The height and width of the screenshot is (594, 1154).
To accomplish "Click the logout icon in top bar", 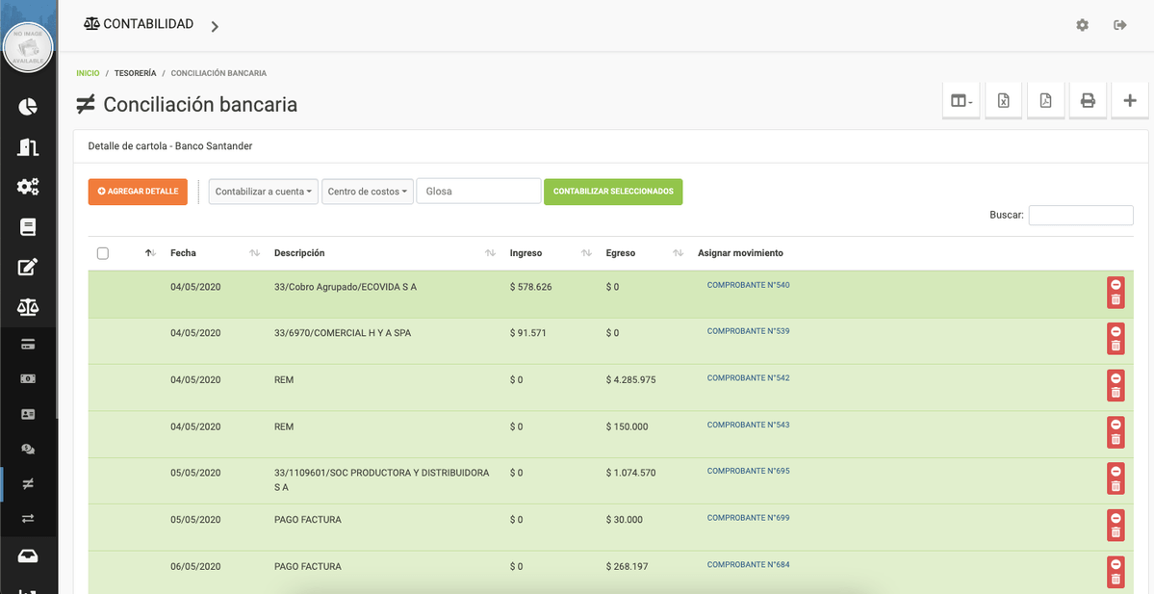I will (x=1120, y=25).
